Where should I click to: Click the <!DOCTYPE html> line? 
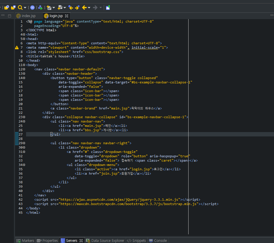pyautogui.click(x=41, y=30)
